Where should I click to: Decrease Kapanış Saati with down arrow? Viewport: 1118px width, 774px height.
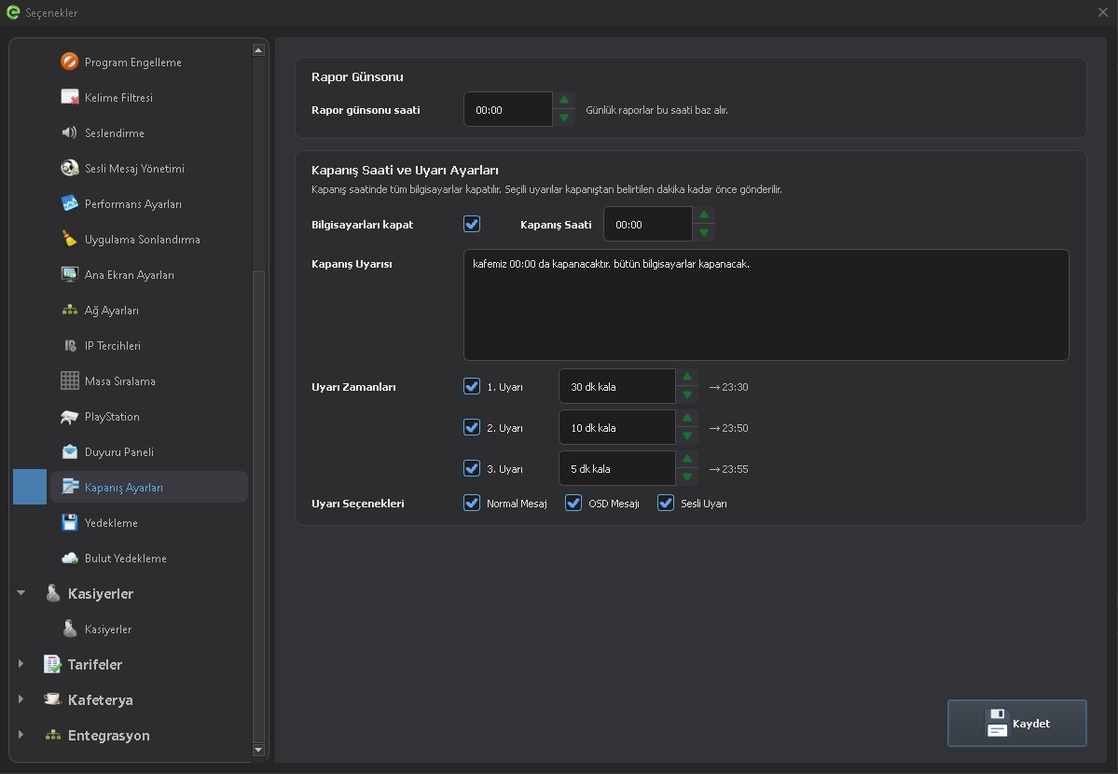[704, 232]
